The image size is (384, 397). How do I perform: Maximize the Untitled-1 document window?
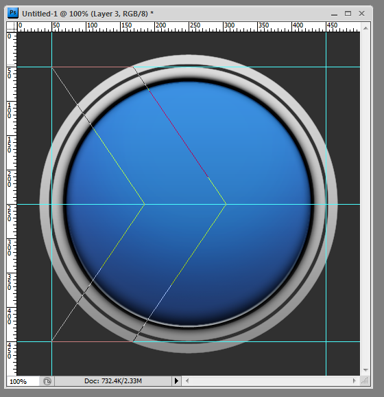point(348,14)
